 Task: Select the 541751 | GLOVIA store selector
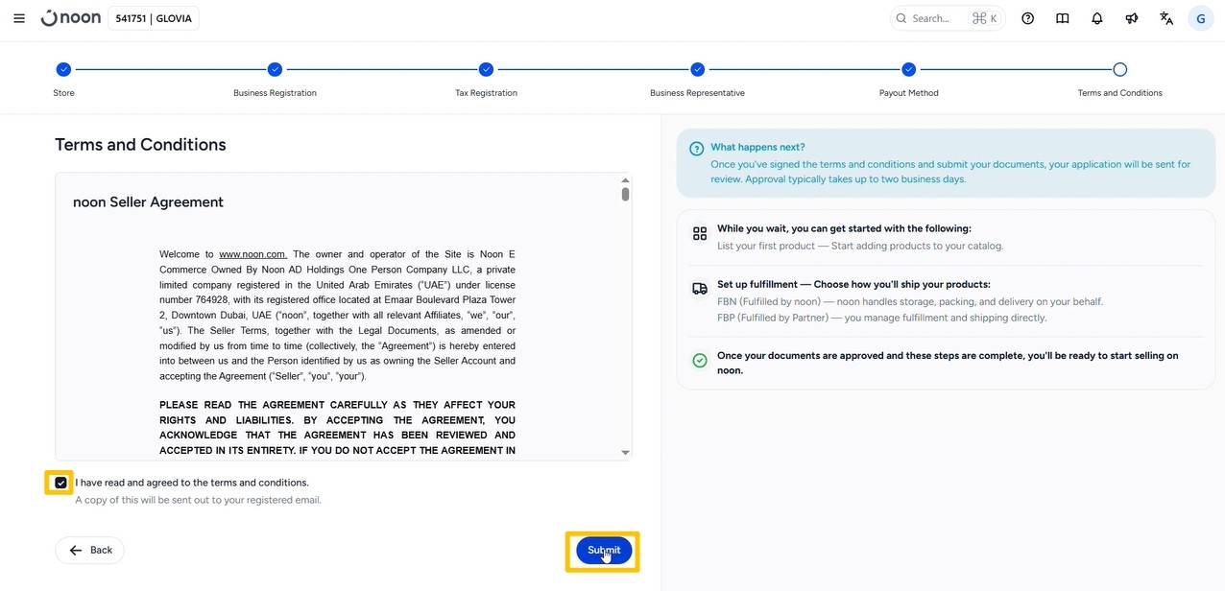click(x=154, y=18)
